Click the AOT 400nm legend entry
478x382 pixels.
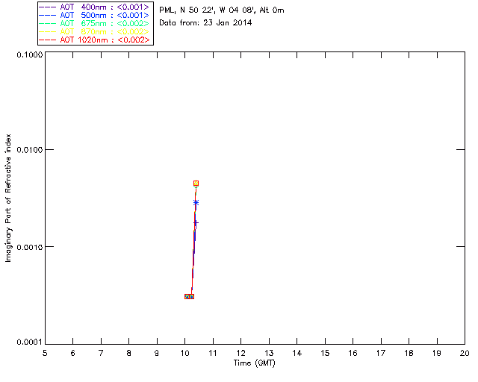click(94, 7)
